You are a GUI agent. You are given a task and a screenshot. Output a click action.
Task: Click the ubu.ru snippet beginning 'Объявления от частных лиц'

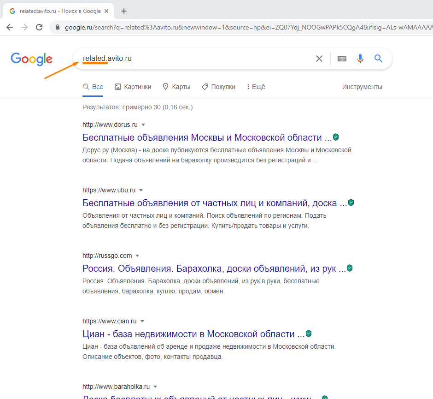(x=205, y=220)
